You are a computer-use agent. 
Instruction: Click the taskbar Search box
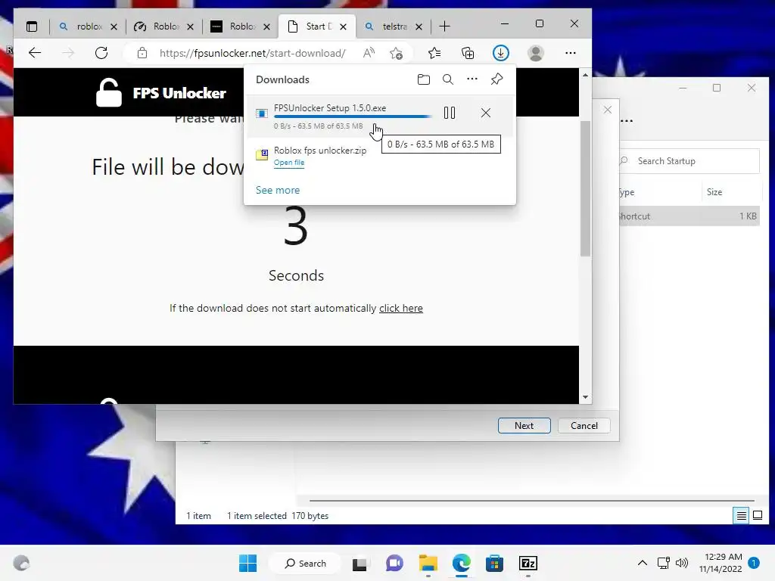[305, 563]
